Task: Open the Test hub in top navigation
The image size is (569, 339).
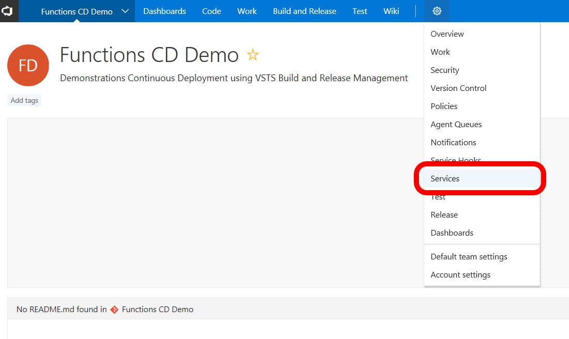Action: (x=360, y=11)
